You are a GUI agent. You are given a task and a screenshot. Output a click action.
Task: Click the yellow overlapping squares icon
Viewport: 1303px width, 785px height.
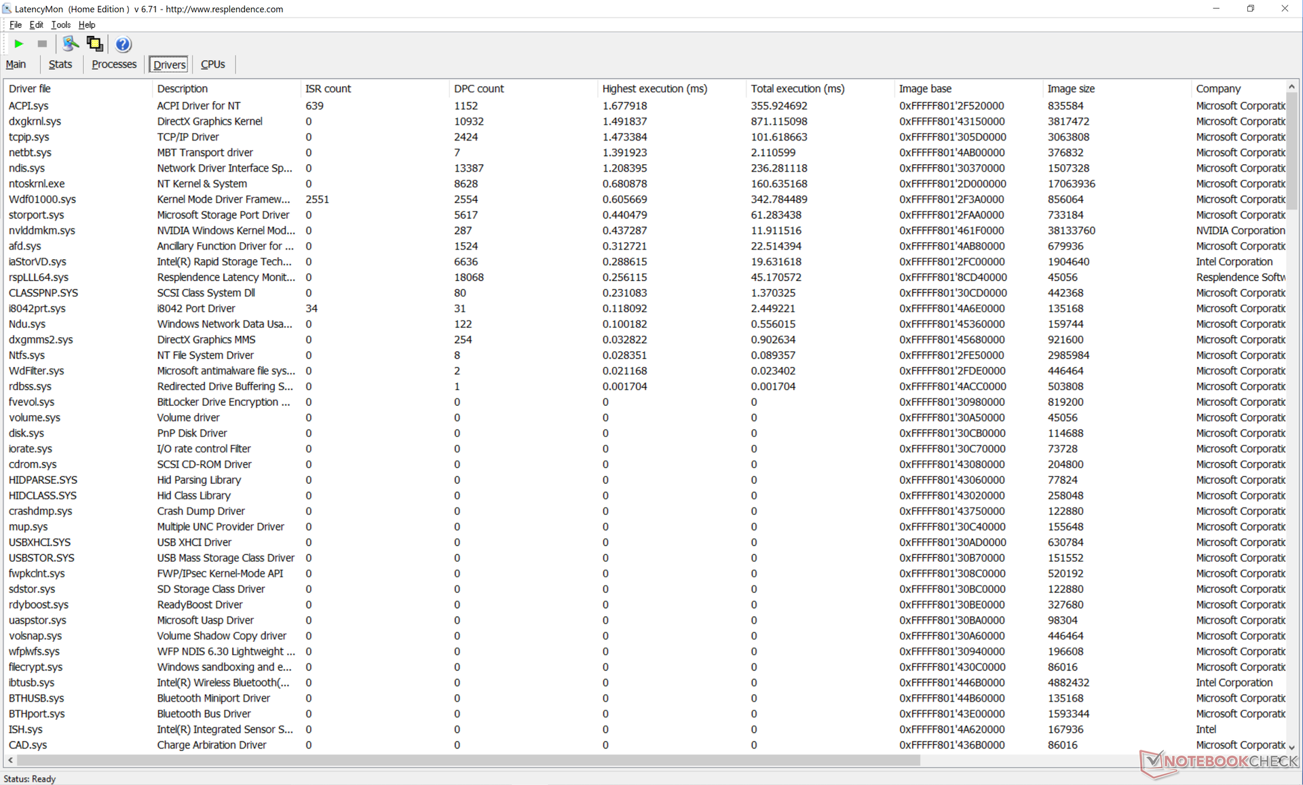tap(95, 44)
